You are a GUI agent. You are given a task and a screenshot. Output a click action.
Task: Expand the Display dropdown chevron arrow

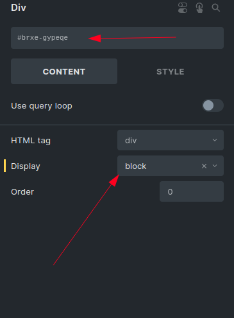[215, 166]
